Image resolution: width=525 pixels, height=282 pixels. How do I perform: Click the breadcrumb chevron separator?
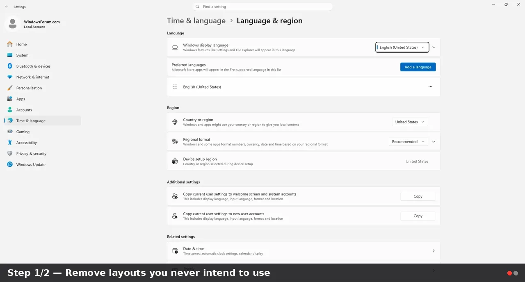(231, 21)
